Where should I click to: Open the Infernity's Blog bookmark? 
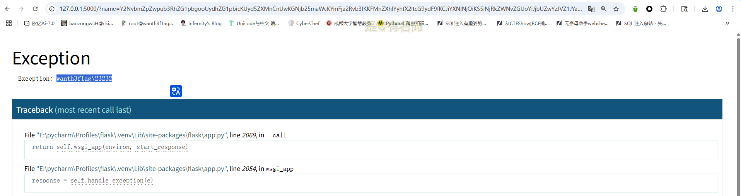201,23
